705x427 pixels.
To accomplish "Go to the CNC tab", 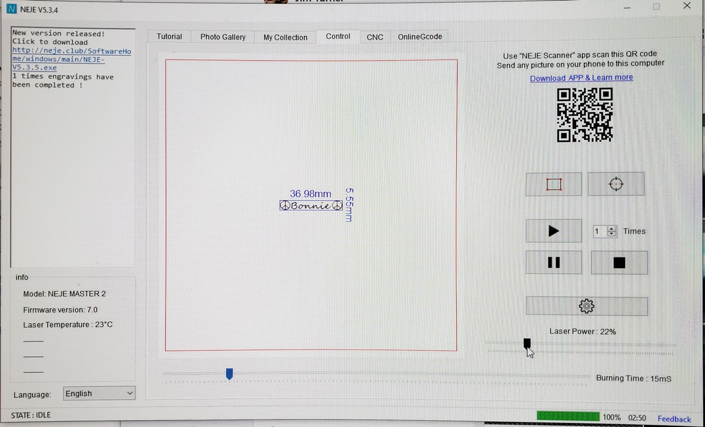I will click(374, 37).
